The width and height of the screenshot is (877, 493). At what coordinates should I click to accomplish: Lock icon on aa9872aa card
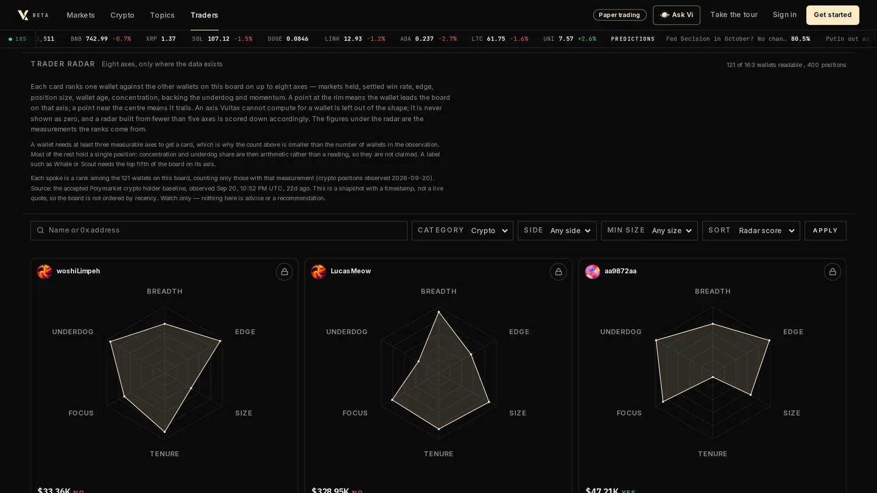click(x=833, y=271)
